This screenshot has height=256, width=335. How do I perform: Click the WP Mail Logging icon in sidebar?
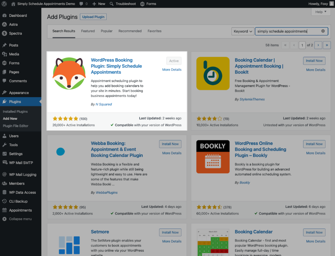(x=5, y=175)
